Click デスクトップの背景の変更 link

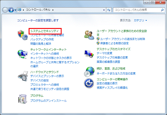tap(112, 57)
